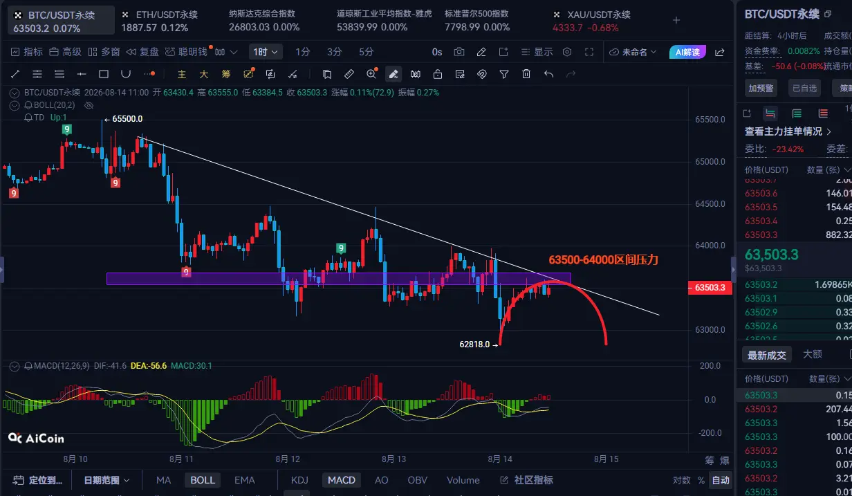Click the 加预警 add alert button
Viewport: 852px width, 496px height.
(761, 88)
